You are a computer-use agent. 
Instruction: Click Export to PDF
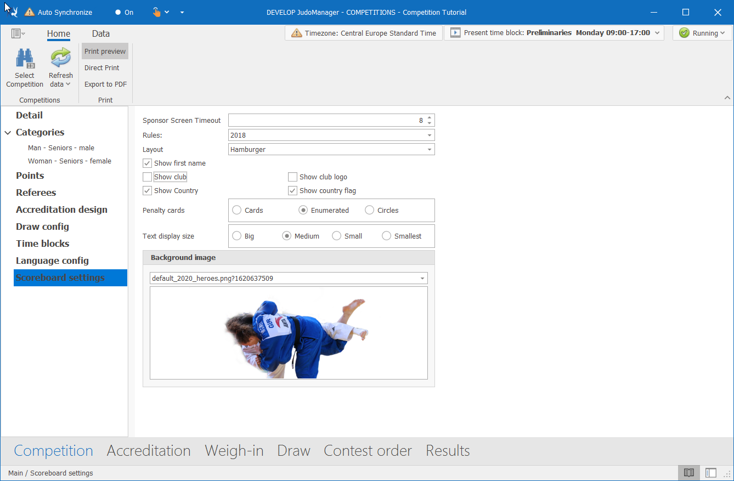(105, 84)
